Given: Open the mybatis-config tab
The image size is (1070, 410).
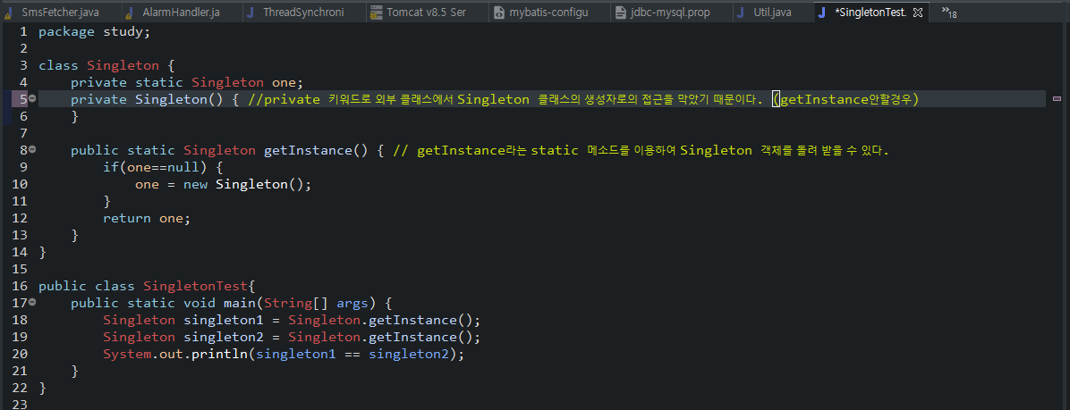Looking at the screenshot, I should (548, 13).
